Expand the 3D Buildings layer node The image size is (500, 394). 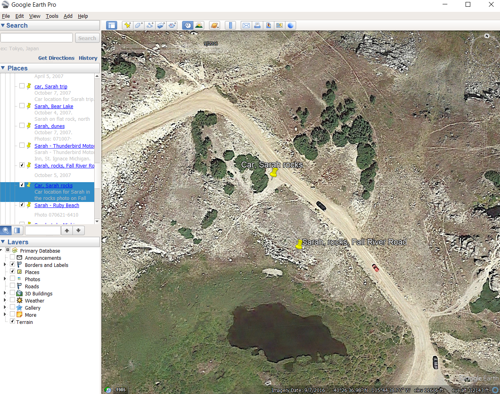5,293
